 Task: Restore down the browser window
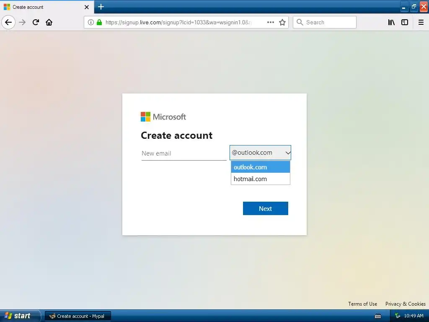[414, 7]
